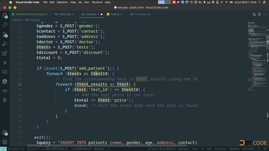Open the Edit menu
269x151 pixels.
tap(52, 2)
